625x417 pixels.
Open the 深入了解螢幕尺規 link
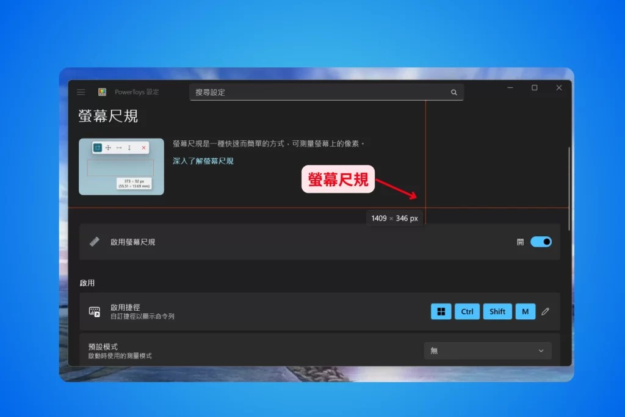coord(203,161)
